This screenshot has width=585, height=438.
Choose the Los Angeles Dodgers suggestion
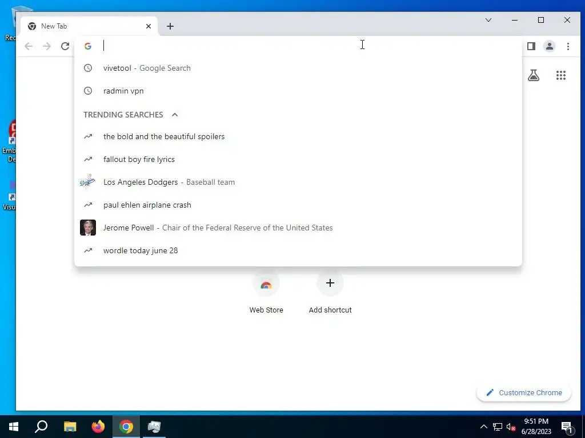tap(298, 182)
